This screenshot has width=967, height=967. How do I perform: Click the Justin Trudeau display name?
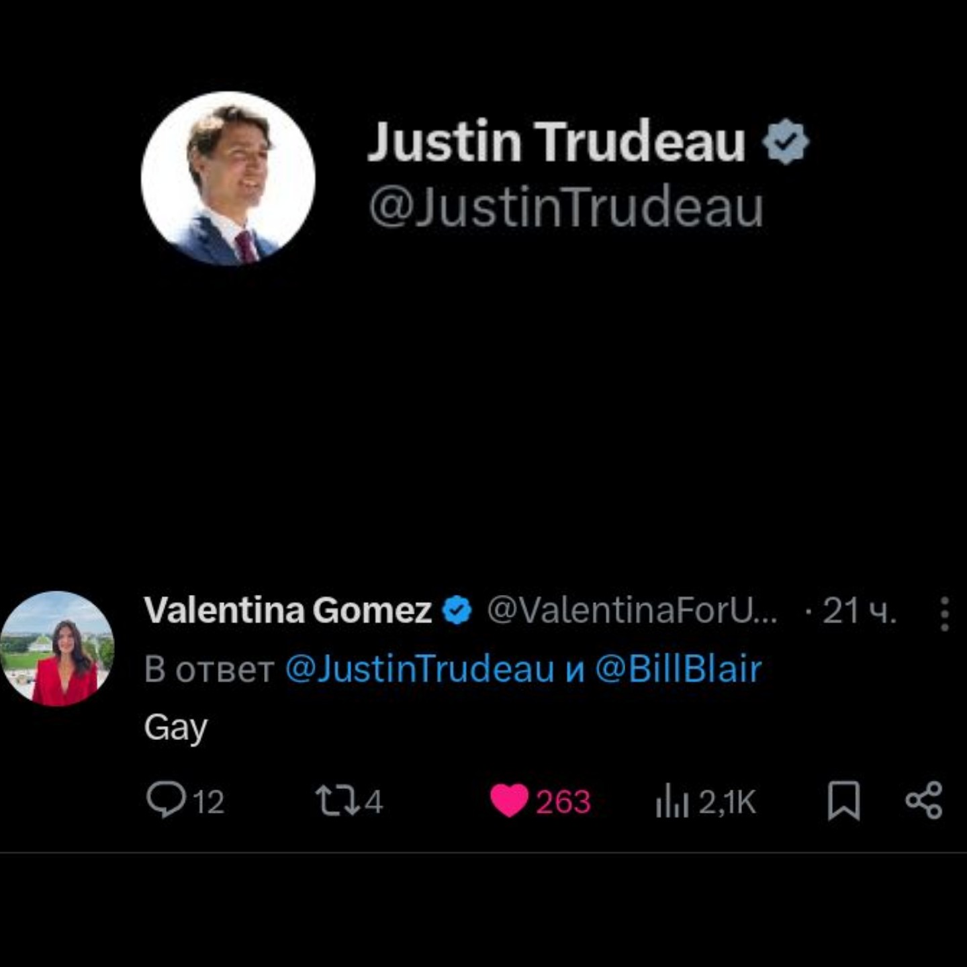[x=556, y=142]
